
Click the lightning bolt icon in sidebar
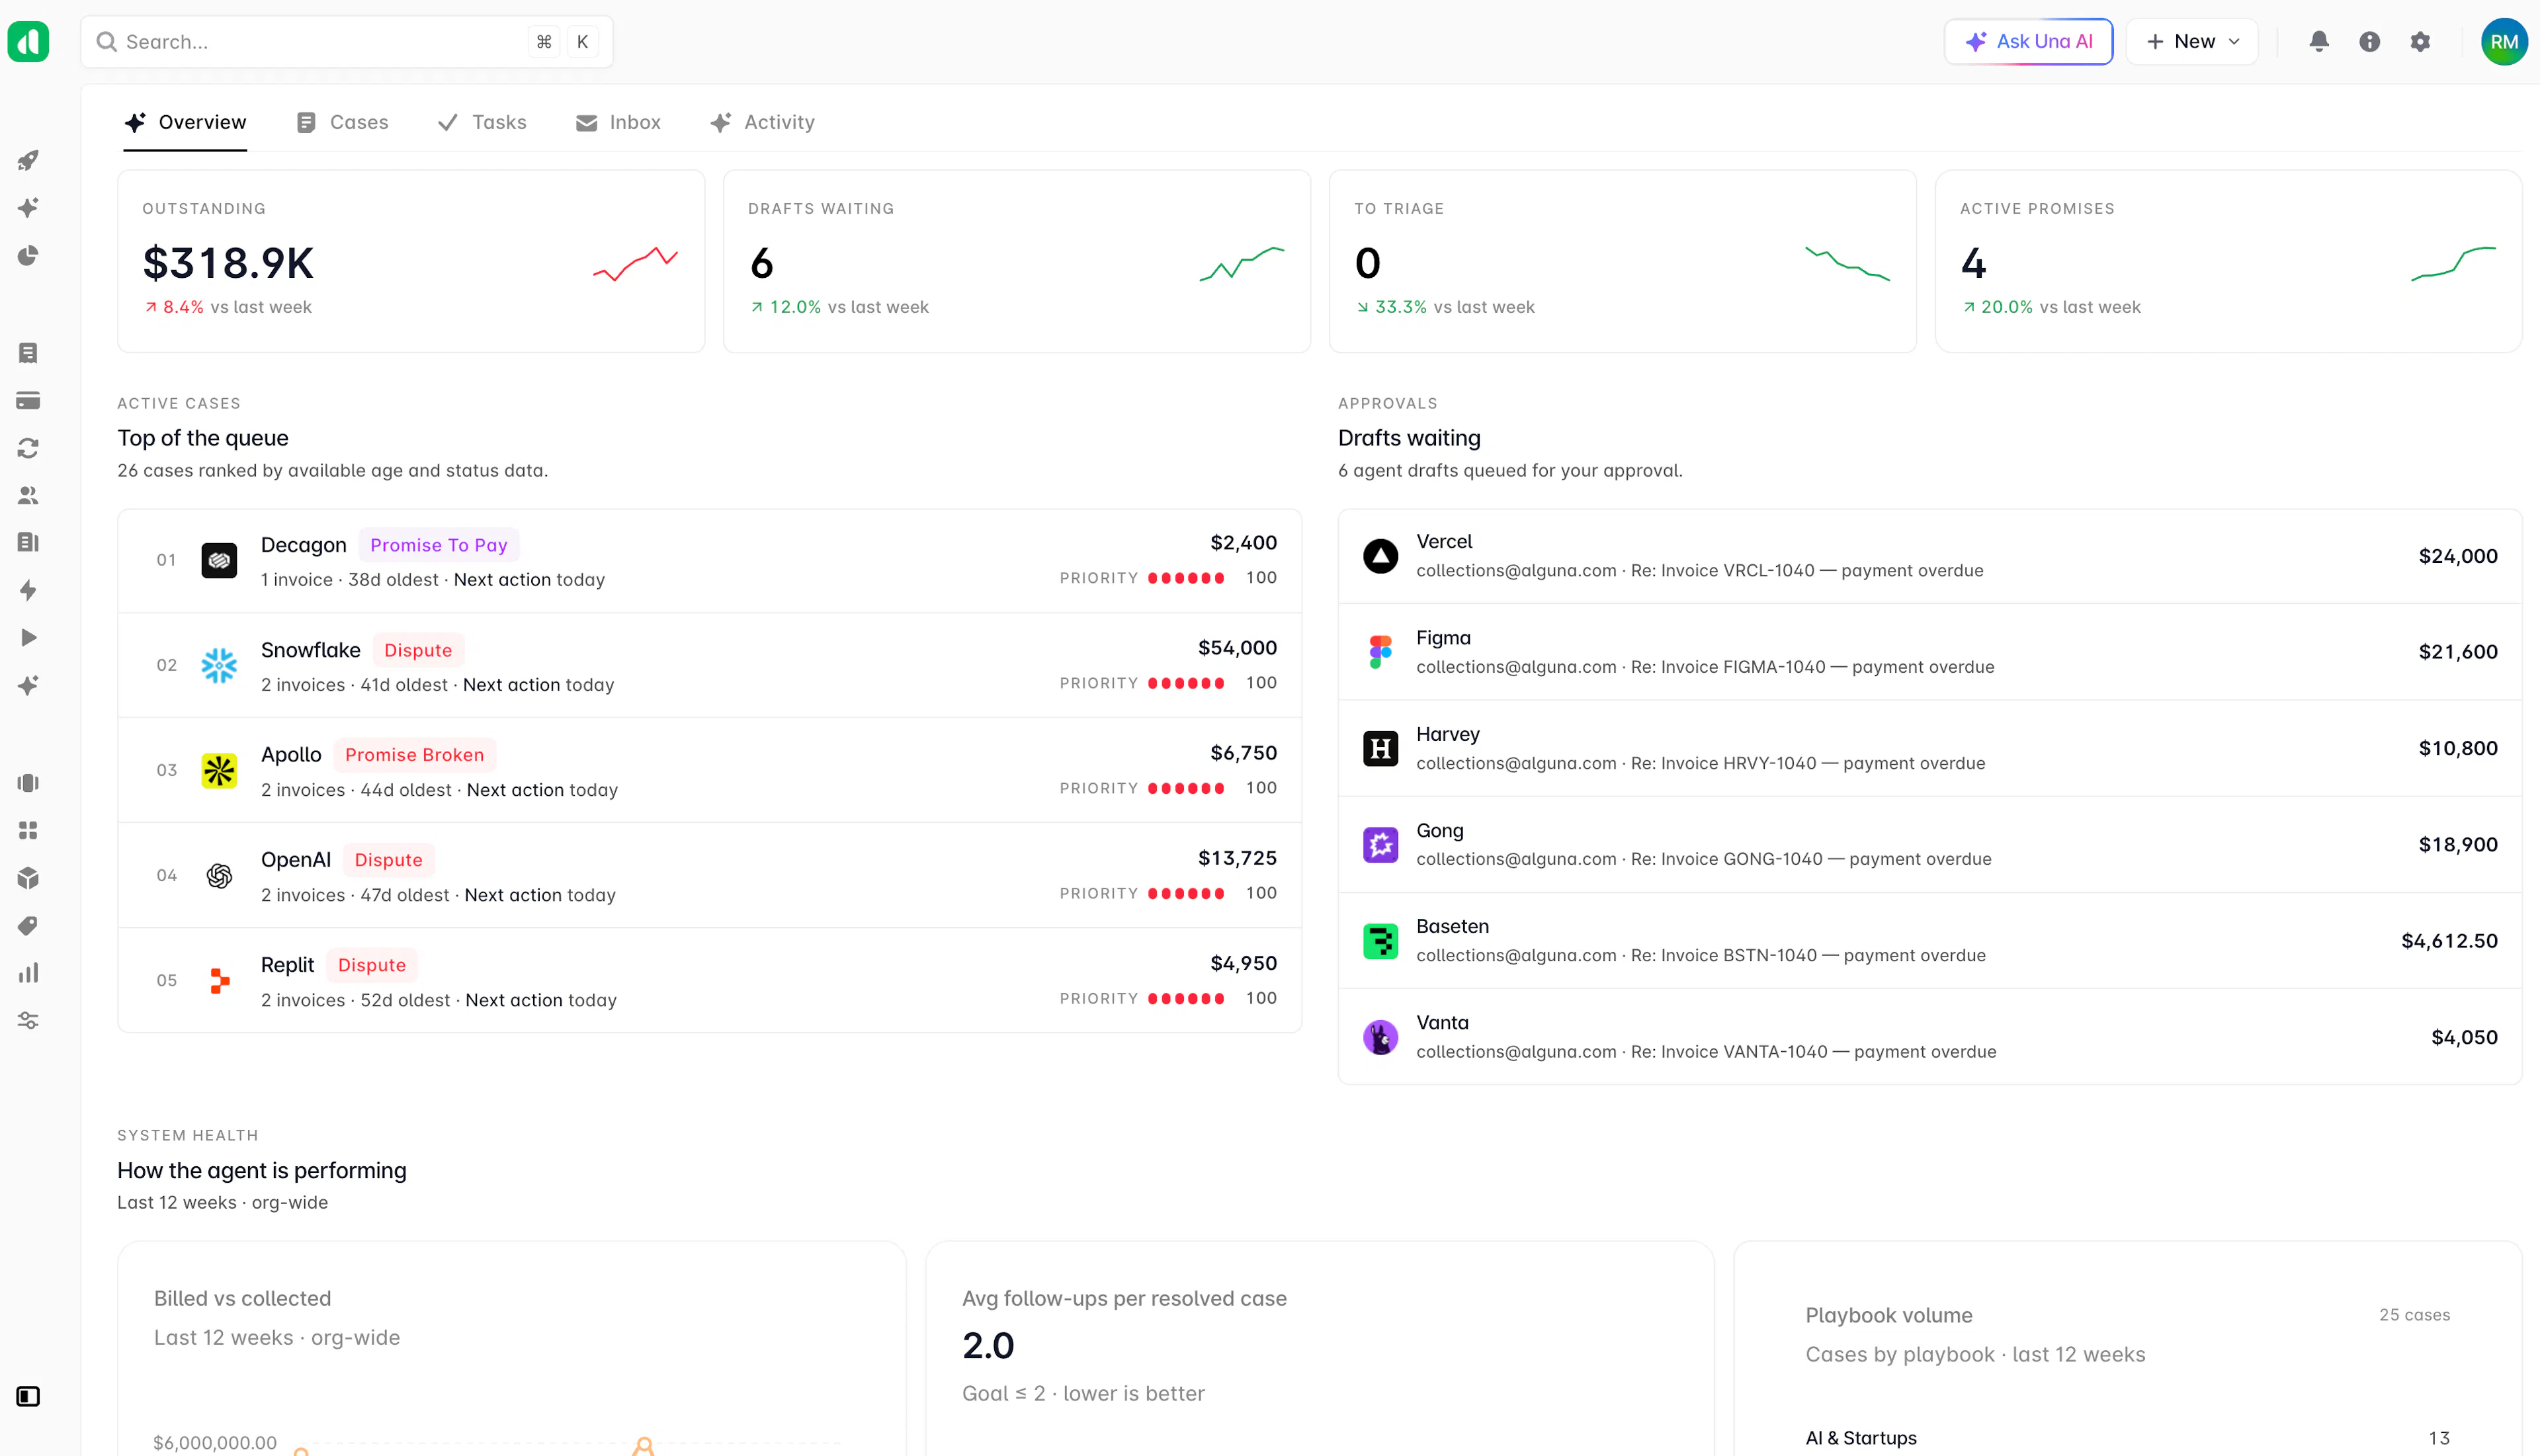(28, 590)
